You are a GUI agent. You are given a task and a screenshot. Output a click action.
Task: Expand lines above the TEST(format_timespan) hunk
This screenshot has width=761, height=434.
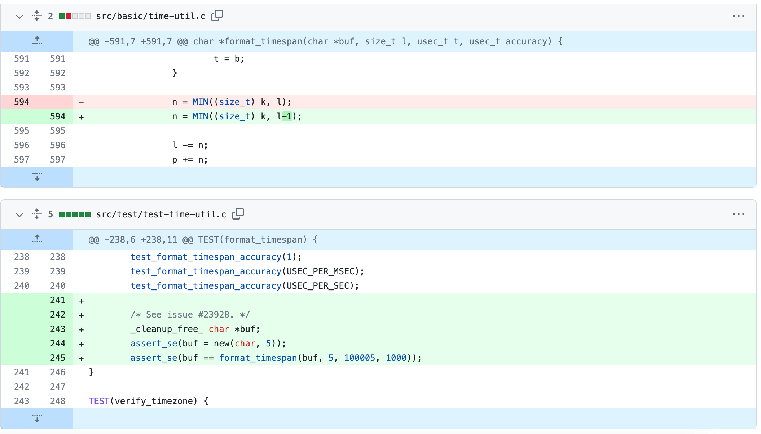pos(37,239)
